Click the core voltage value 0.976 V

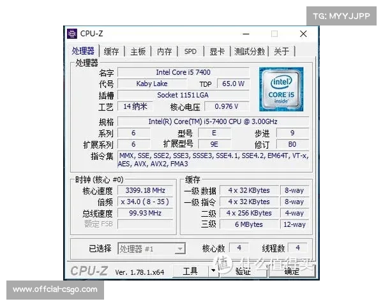pyautogui.click(x=227, y=106)
